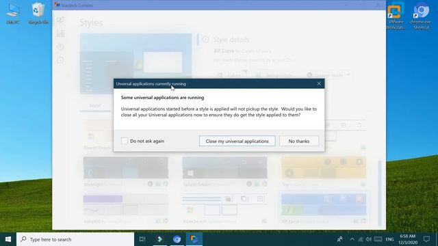Click Close my universal applications button
This screenshot has width=438, height=246.
pos(237,141)
